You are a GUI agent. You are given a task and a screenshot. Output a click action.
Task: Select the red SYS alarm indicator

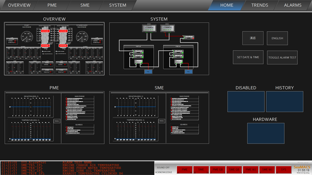[x=283, y=170]
